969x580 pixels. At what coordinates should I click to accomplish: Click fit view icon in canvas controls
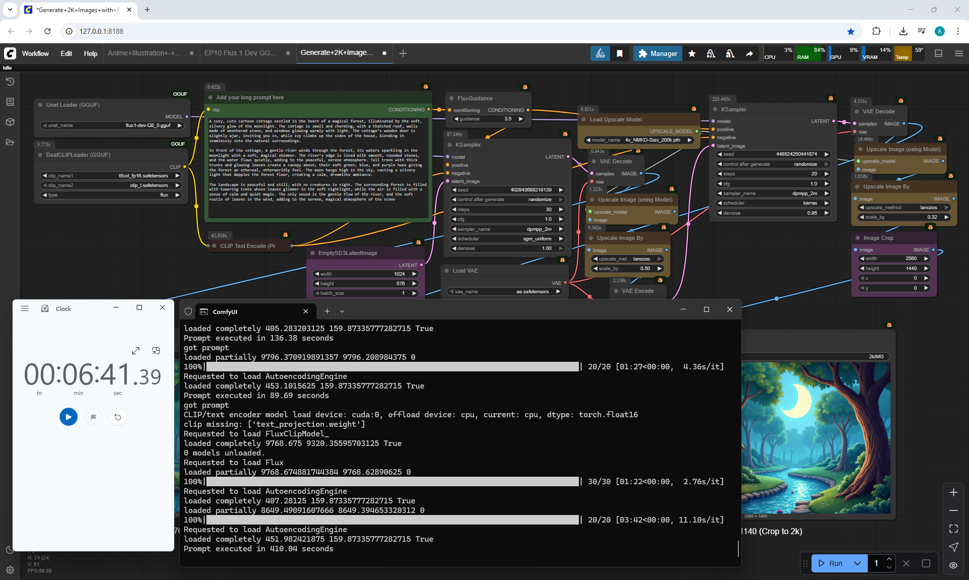coord(953,529)
